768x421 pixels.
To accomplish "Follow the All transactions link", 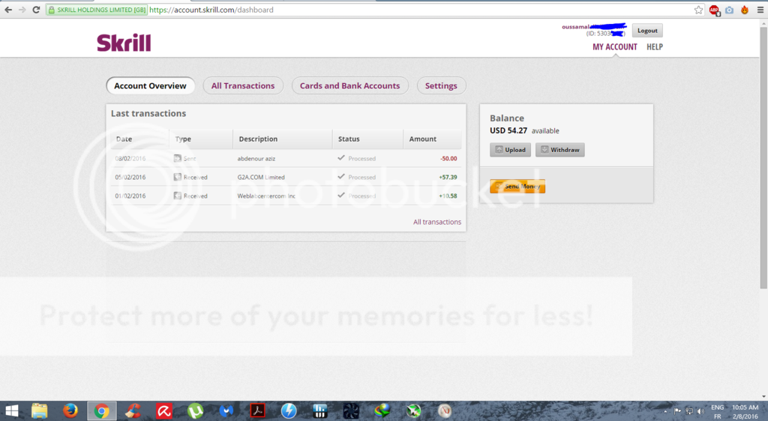I will click(437, 222).
